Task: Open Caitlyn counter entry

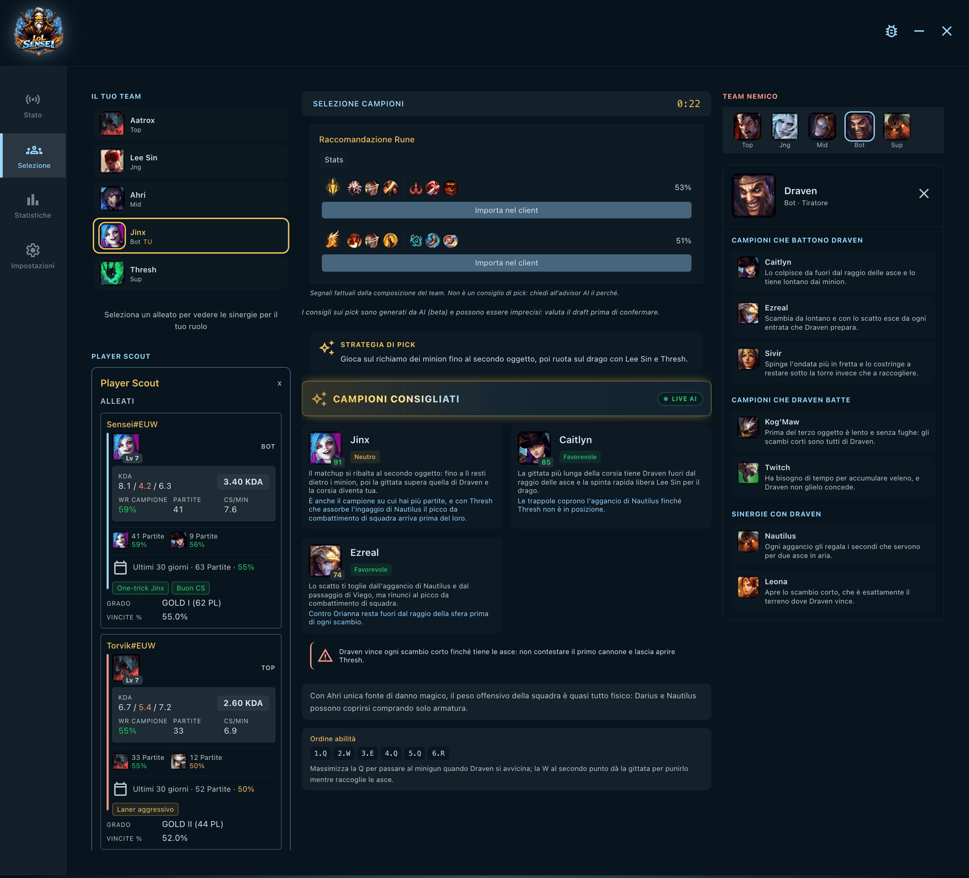Action: 833,272
